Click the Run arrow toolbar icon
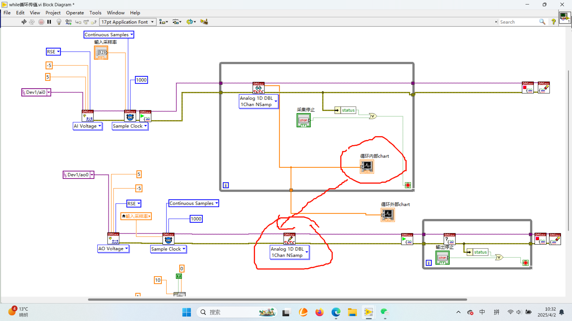The width and height of the screenshot is (572, 321). [24, 22]
